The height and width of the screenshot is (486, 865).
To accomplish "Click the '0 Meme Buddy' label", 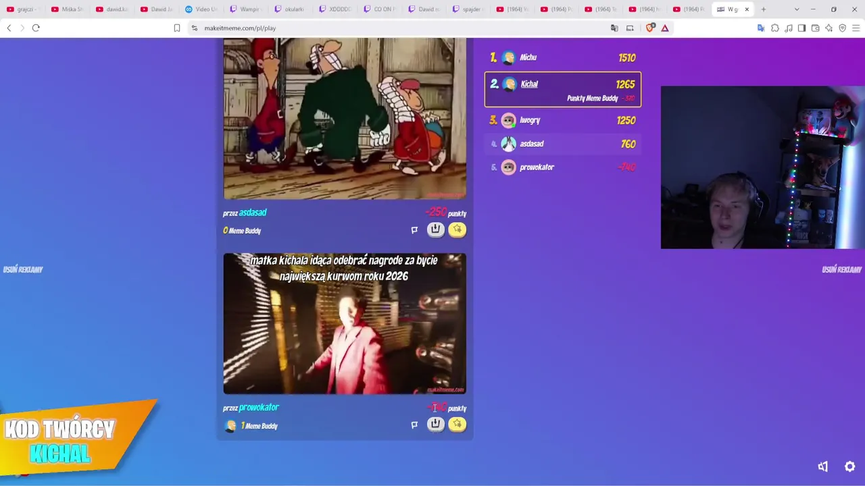I will [242, 231].
